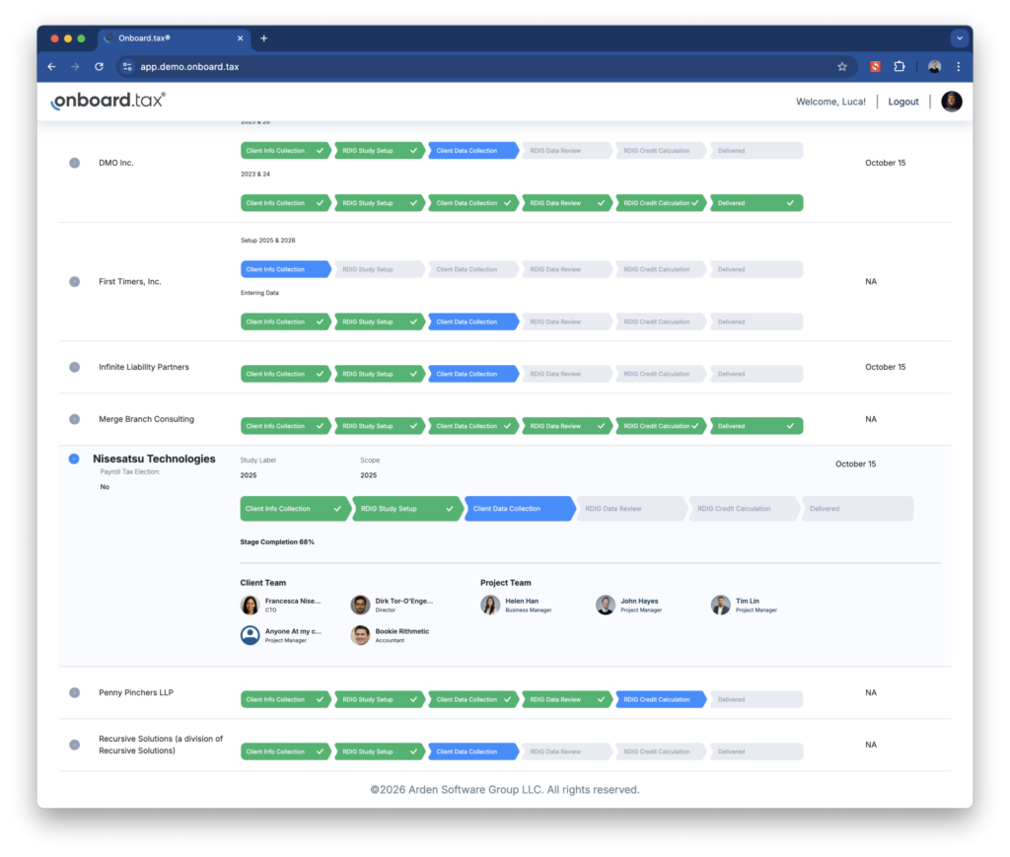Screen dimensions: 1010x857
Task: Select the Onboard.tax browser tab
Action: click(174, 38)
